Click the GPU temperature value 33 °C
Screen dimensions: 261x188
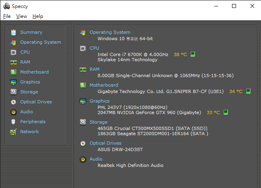[213, 112]
